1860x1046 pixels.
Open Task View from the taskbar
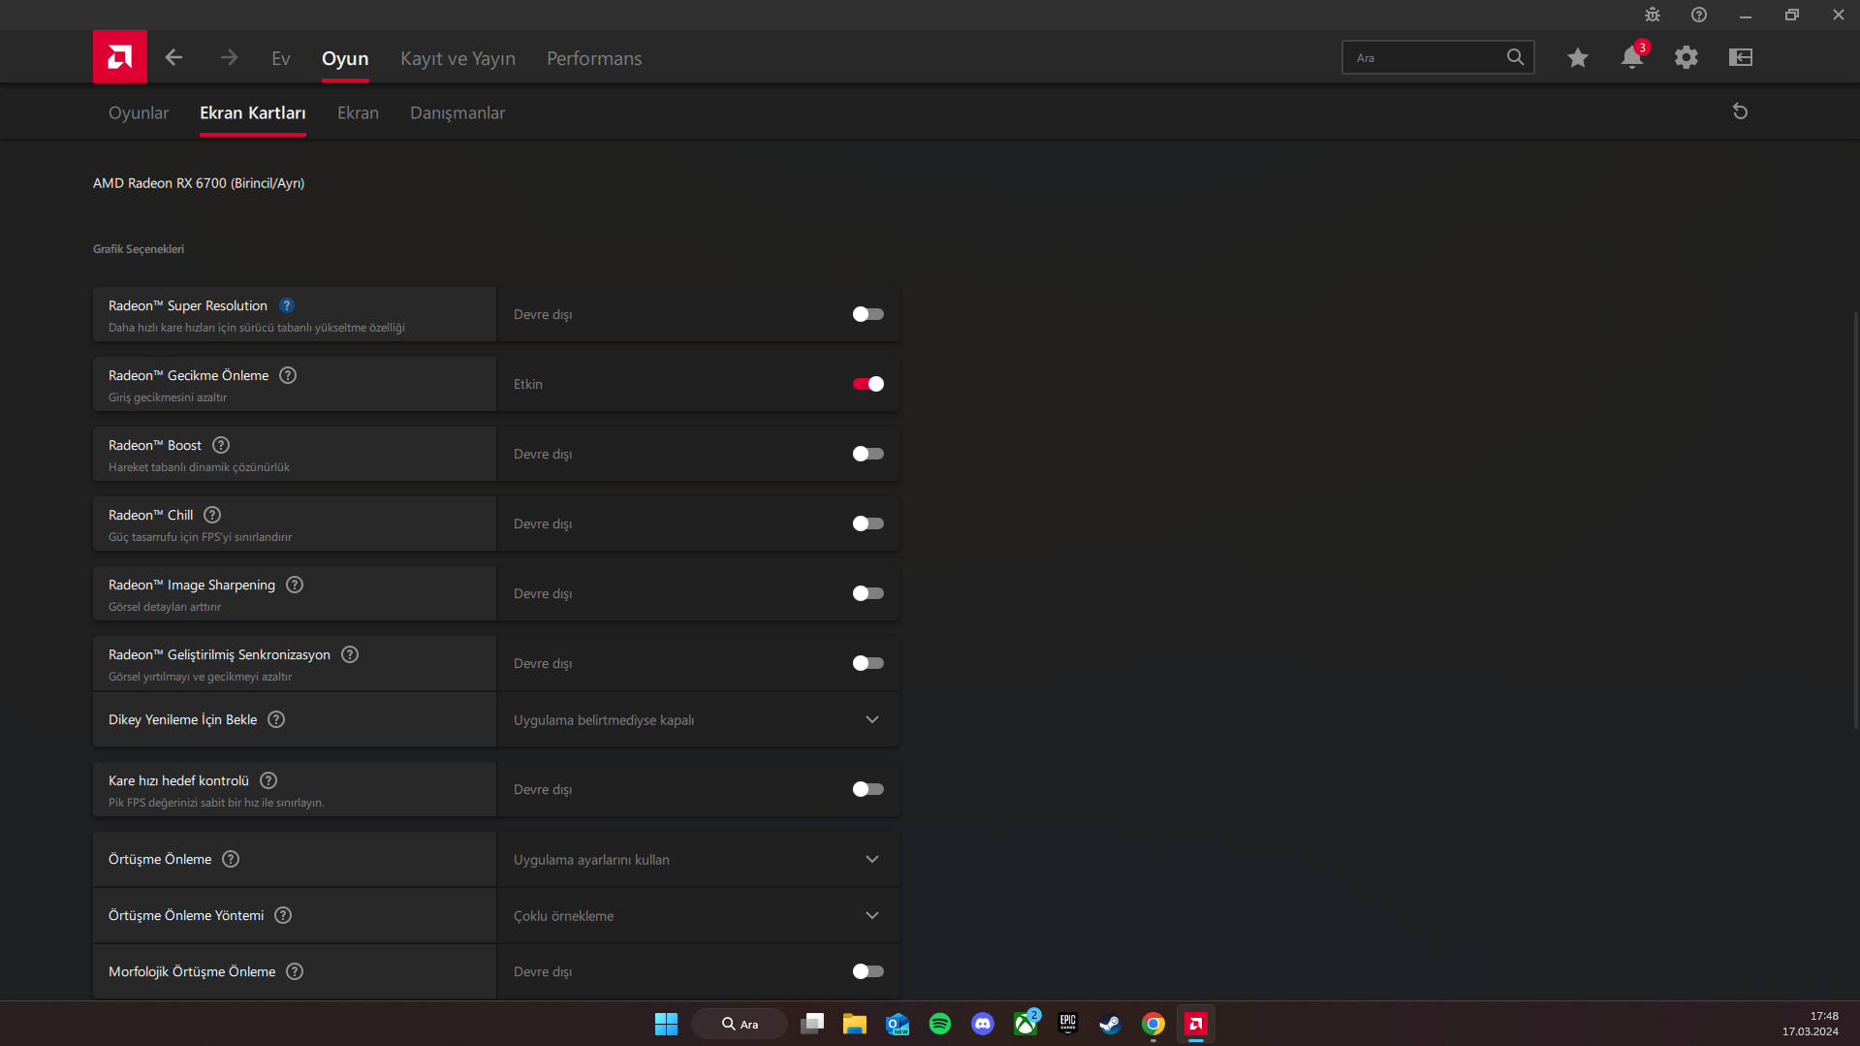[x=812, y=1024]
